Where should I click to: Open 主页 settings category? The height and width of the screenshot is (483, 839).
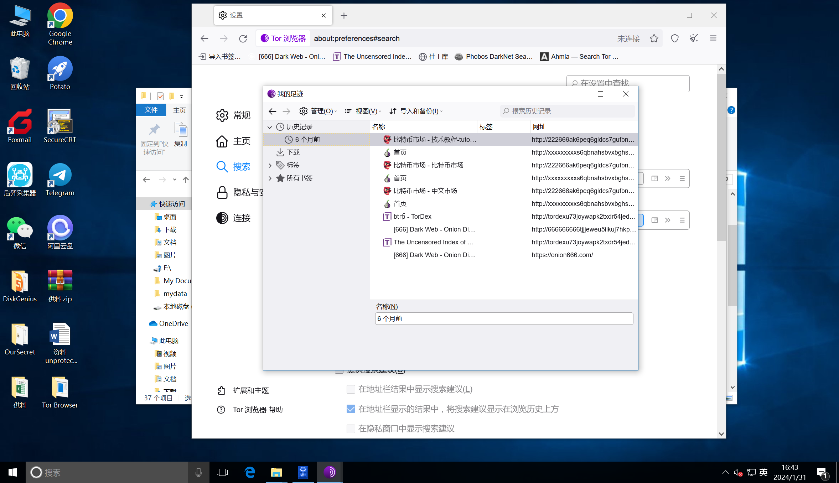pos(233,141)
